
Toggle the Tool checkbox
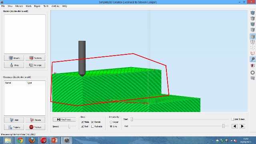pos(82,126)
